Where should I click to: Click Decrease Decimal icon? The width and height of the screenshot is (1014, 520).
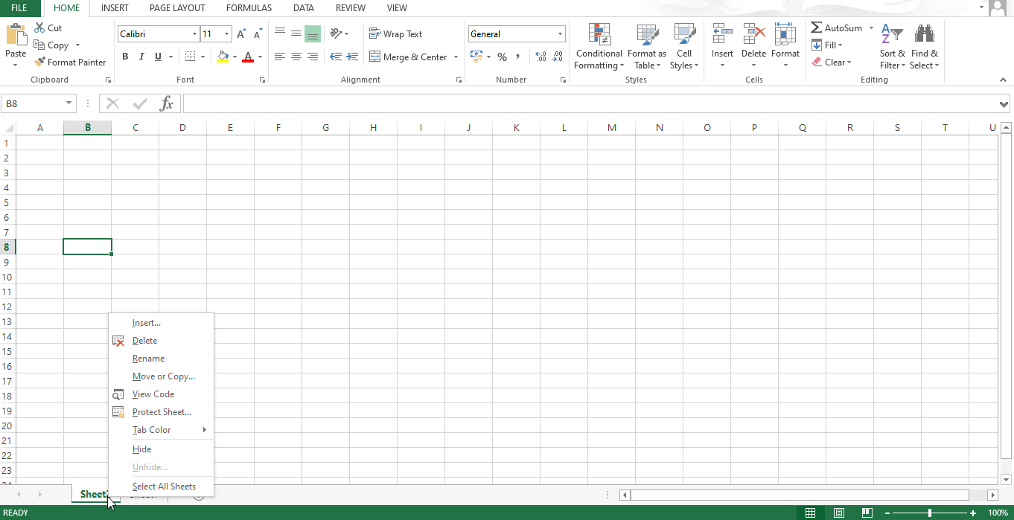tap(558, 57)
